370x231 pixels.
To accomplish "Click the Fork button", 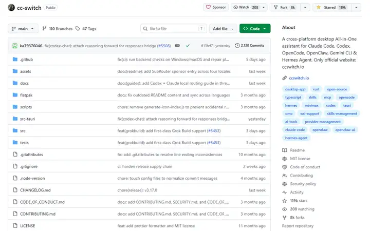I will (x=285, y=7).
